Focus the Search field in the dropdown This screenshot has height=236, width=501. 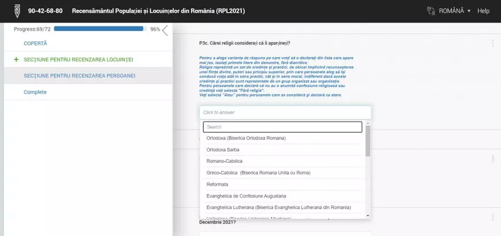282,127
